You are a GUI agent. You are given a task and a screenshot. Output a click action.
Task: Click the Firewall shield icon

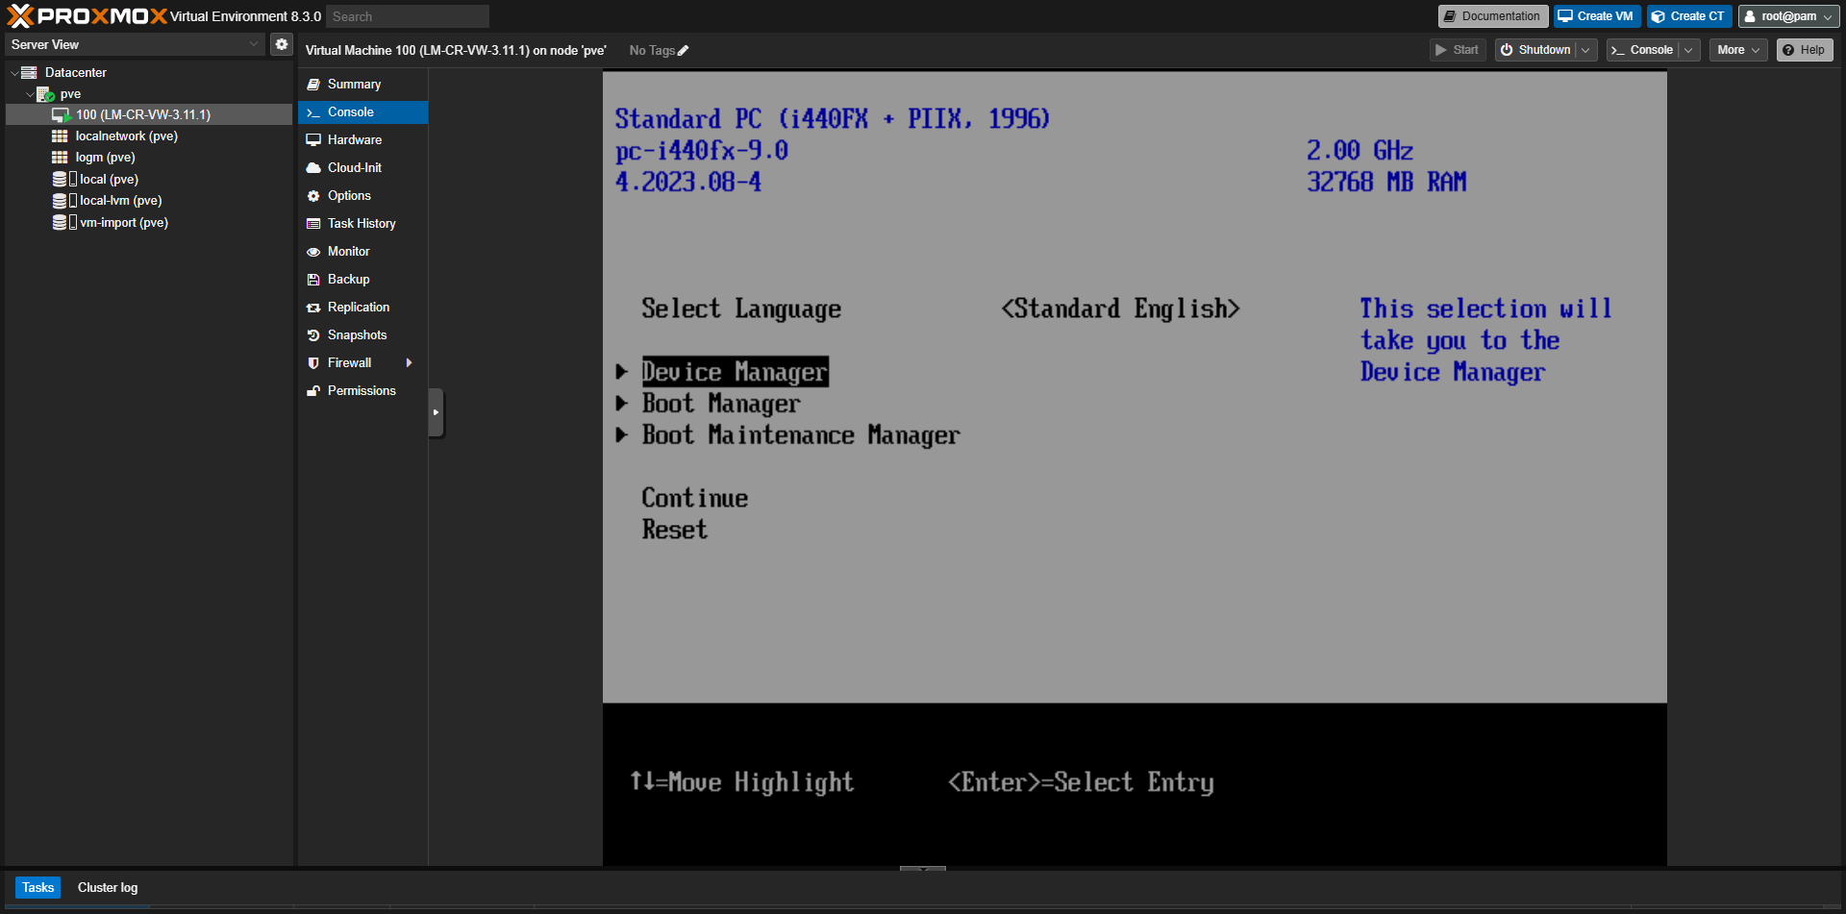tap(314, 362)
